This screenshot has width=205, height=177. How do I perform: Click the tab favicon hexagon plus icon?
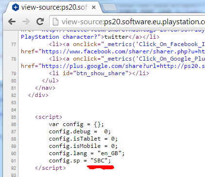point(16,7)
